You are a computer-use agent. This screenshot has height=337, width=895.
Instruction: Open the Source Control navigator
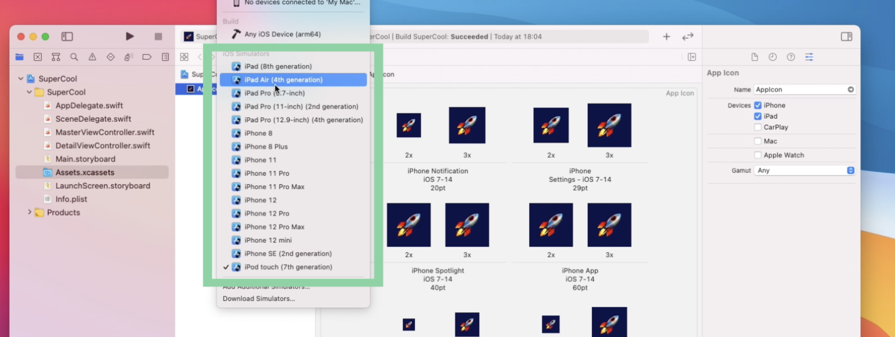click(x=37, y=57)
